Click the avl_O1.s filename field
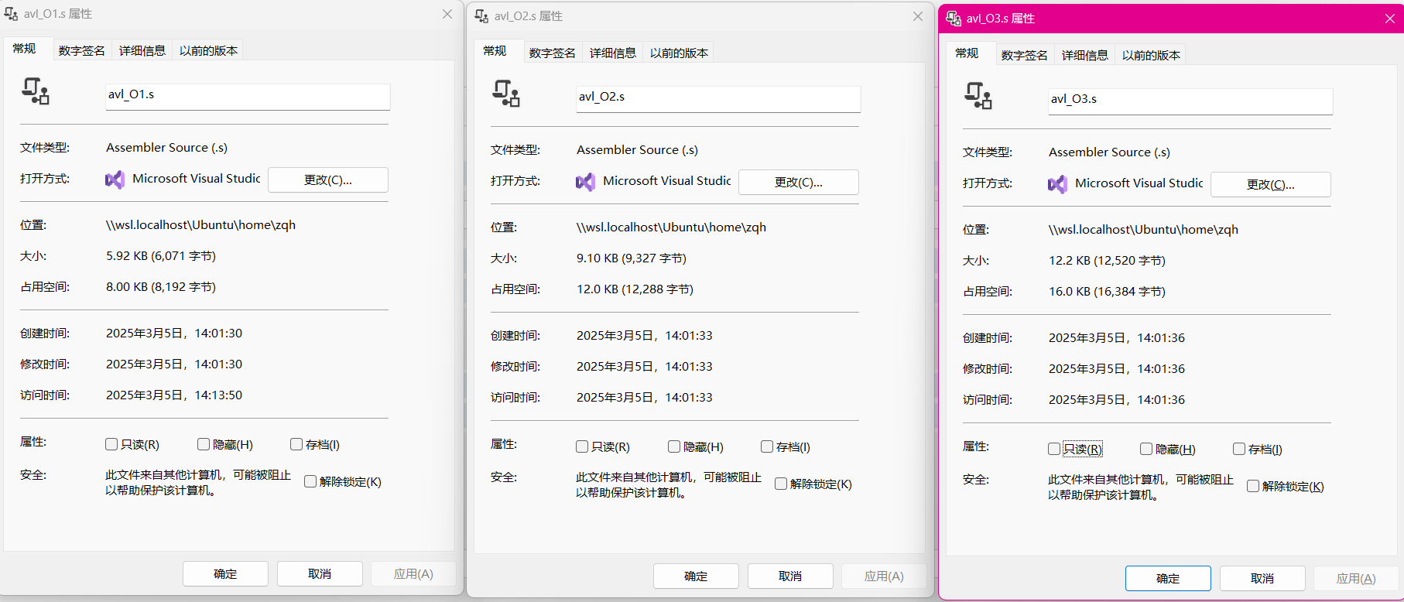Viewport: 1404px width, 602px height. click(248, 96)
